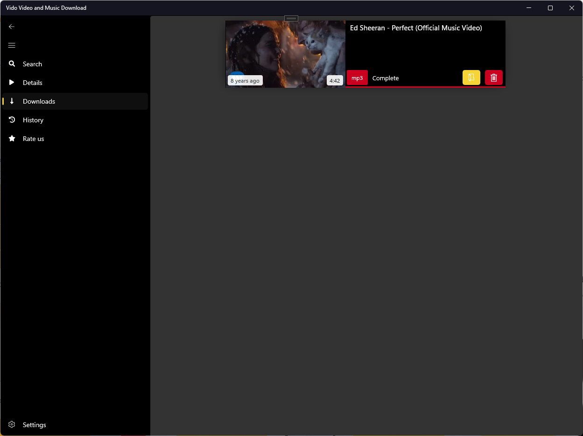Viewport: 583px width, 436px height.
Task: Open downloaded file with yellow button
Action: tap(471, 78)
